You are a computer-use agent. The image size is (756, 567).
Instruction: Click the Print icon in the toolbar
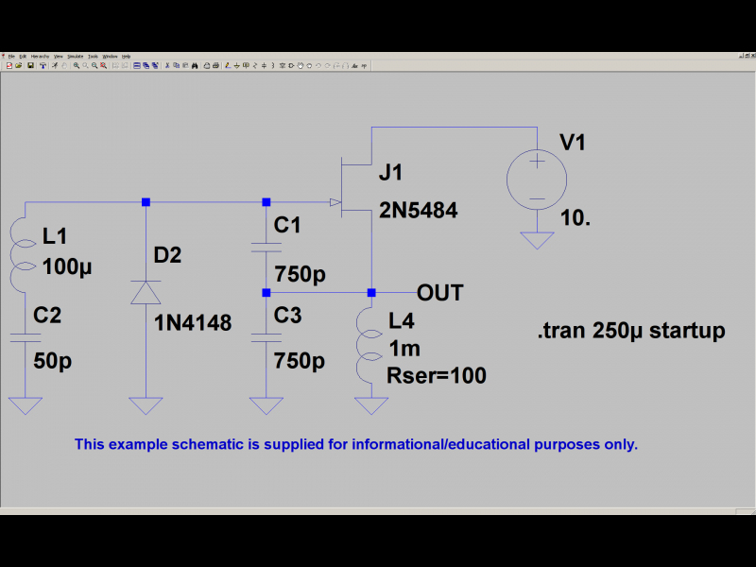(215, 65)
